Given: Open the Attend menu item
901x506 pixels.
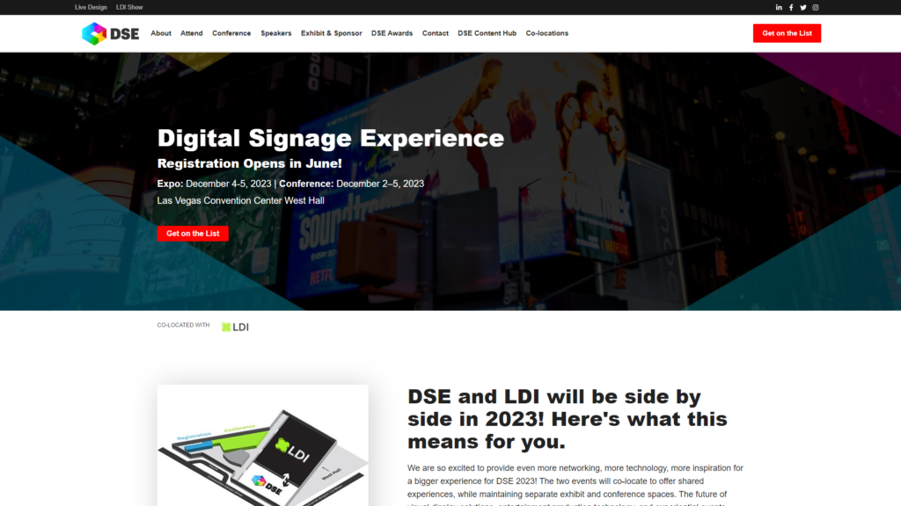Looking at the screenshot, I should (191, 33).
